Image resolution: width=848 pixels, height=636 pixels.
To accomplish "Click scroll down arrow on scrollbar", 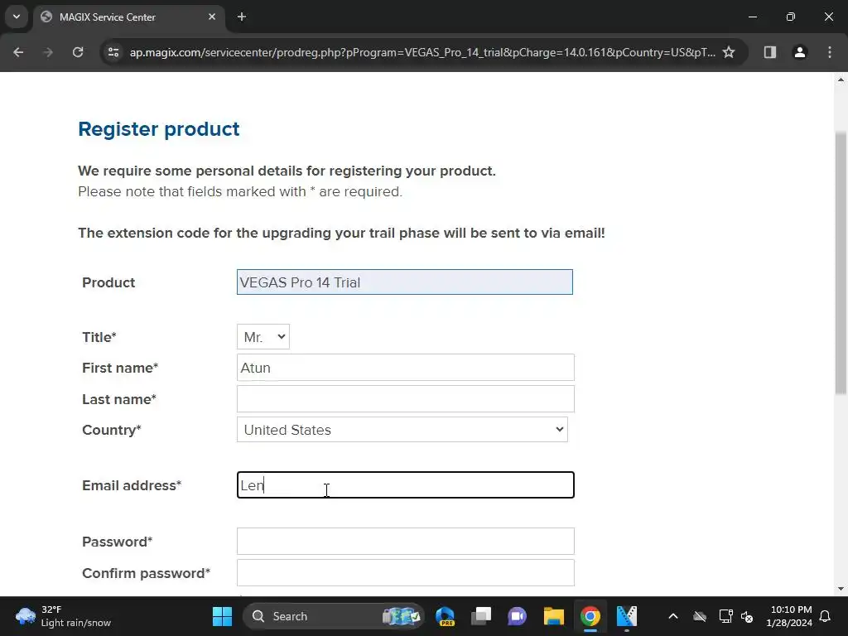I will pos(841,589).
